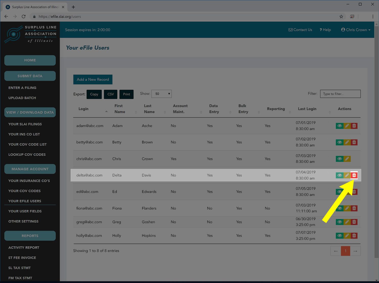
Task: Delete the betty@abc.com user via trash icon
Action: 354,142
